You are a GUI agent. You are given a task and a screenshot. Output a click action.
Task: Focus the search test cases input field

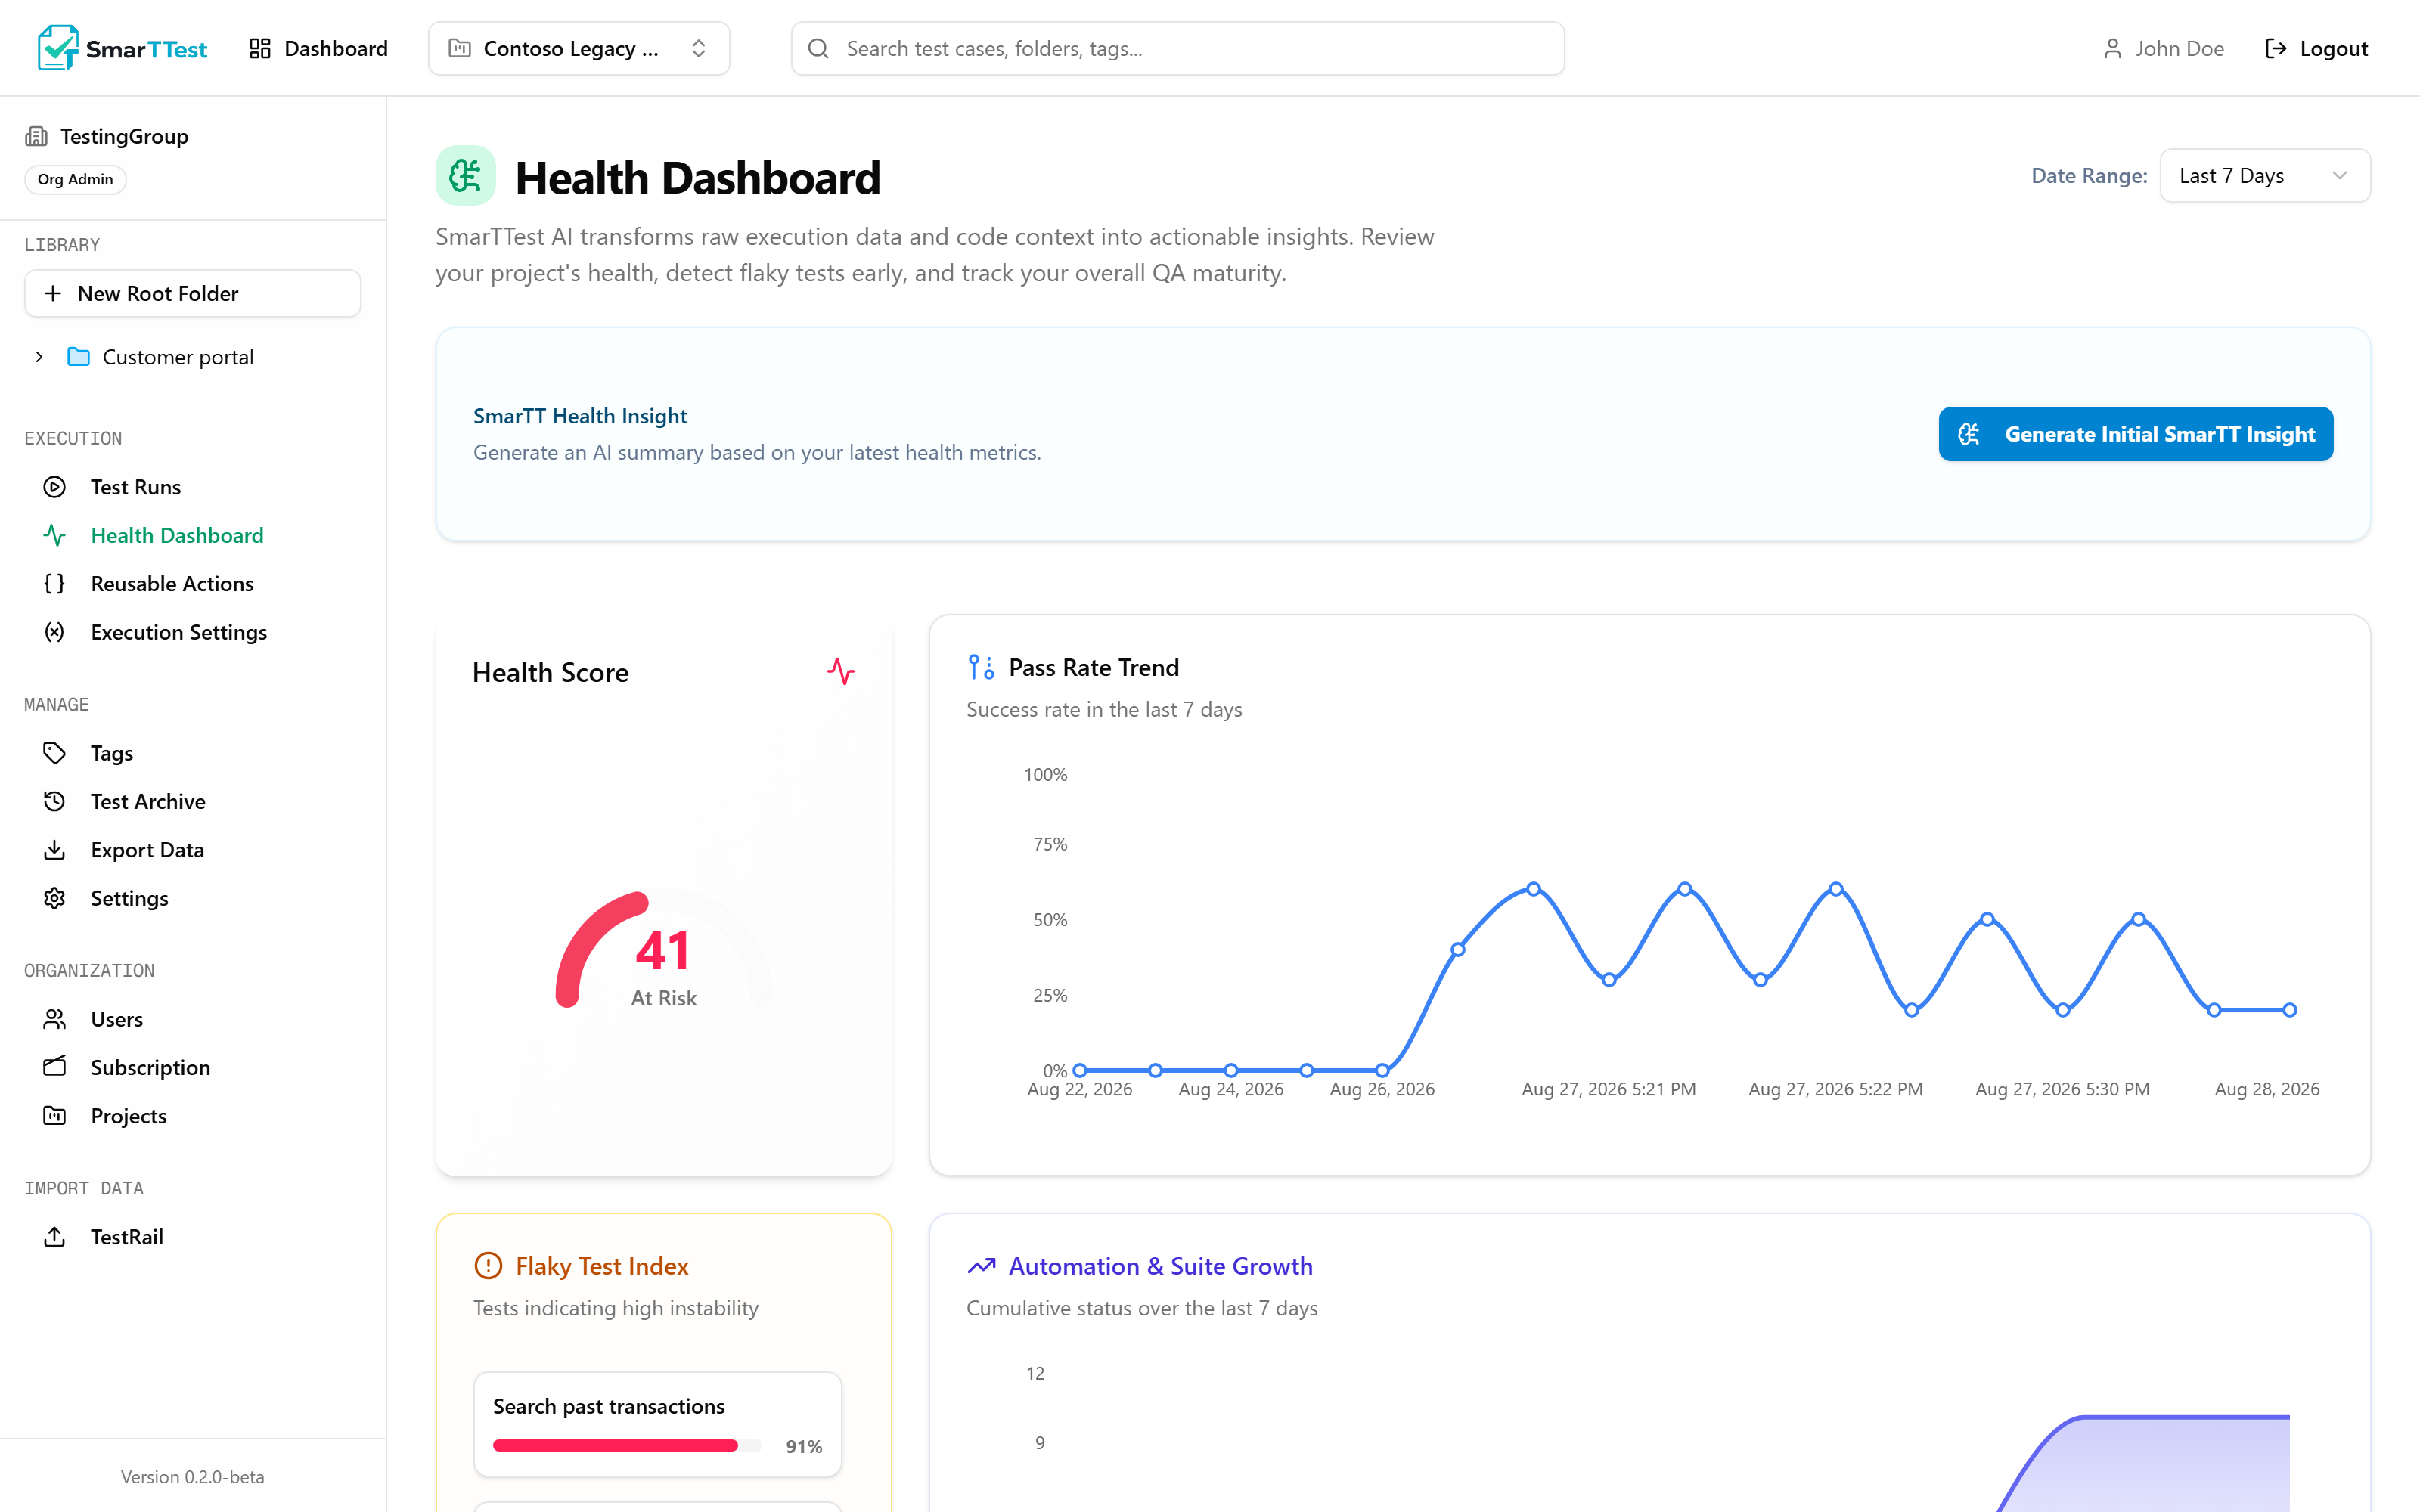[x=1178, y=48]
